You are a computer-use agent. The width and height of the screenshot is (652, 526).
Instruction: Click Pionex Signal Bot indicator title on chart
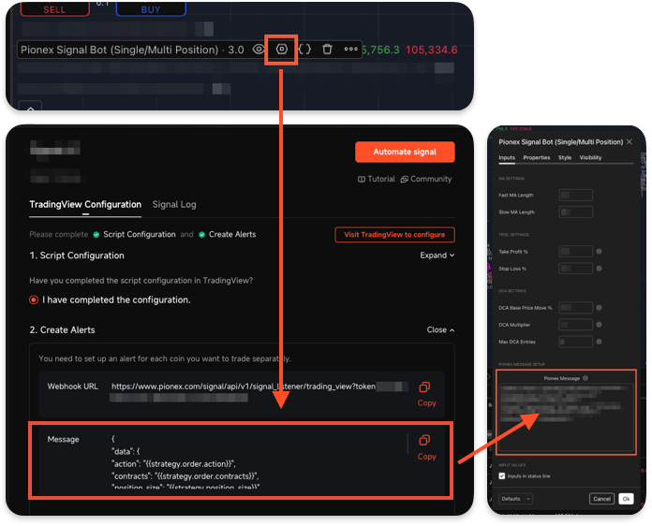[x=132, y=50]
